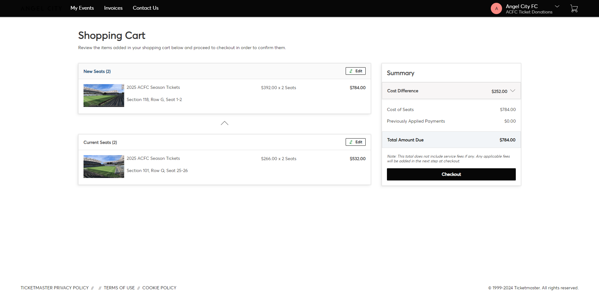Click the Shopping Cart page heading
This screenshot has width=599, height=294.
112,36
